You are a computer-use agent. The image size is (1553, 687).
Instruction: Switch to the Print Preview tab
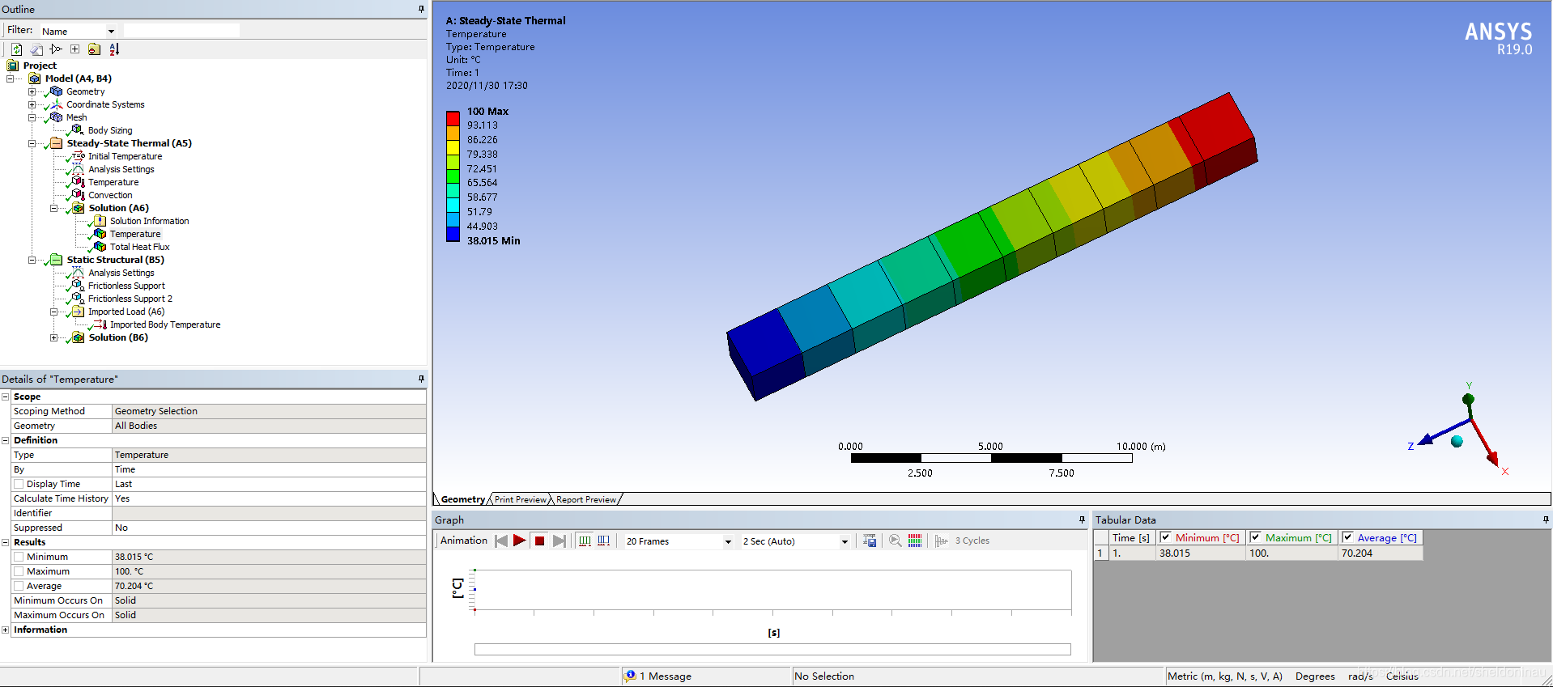coord(521,499)
